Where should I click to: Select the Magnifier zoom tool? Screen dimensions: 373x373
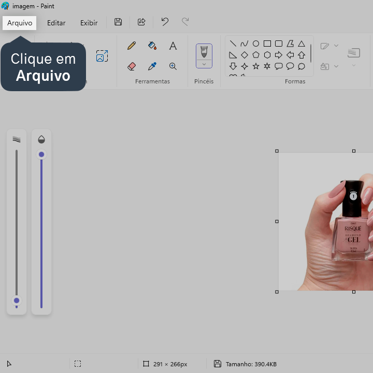coord(173,66)
